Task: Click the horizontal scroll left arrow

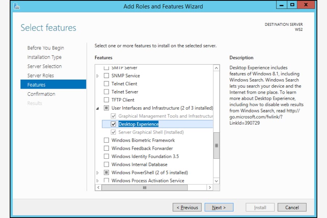Action: click(x=98, y=187)
